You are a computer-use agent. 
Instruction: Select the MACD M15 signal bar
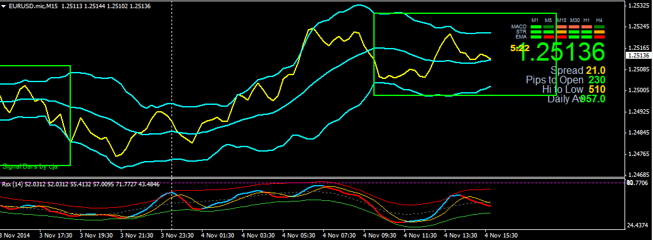(x=562, y=27)
